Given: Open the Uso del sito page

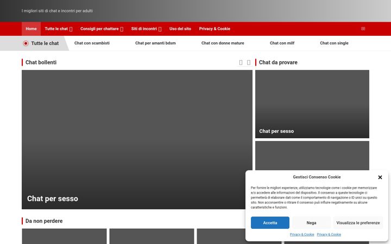Looking at the screenshot, I should (x=180, y=29).
